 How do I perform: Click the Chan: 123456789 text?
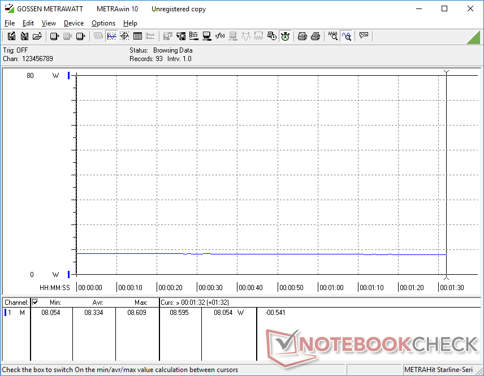click(28, 59)
